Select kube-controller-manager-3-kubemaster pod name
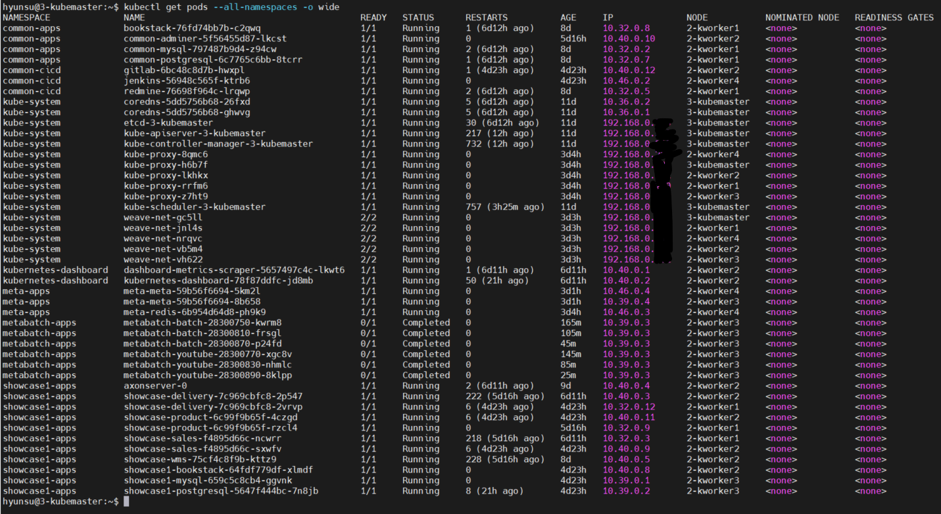This screenshot has width=941, height=514. point(218,144)
